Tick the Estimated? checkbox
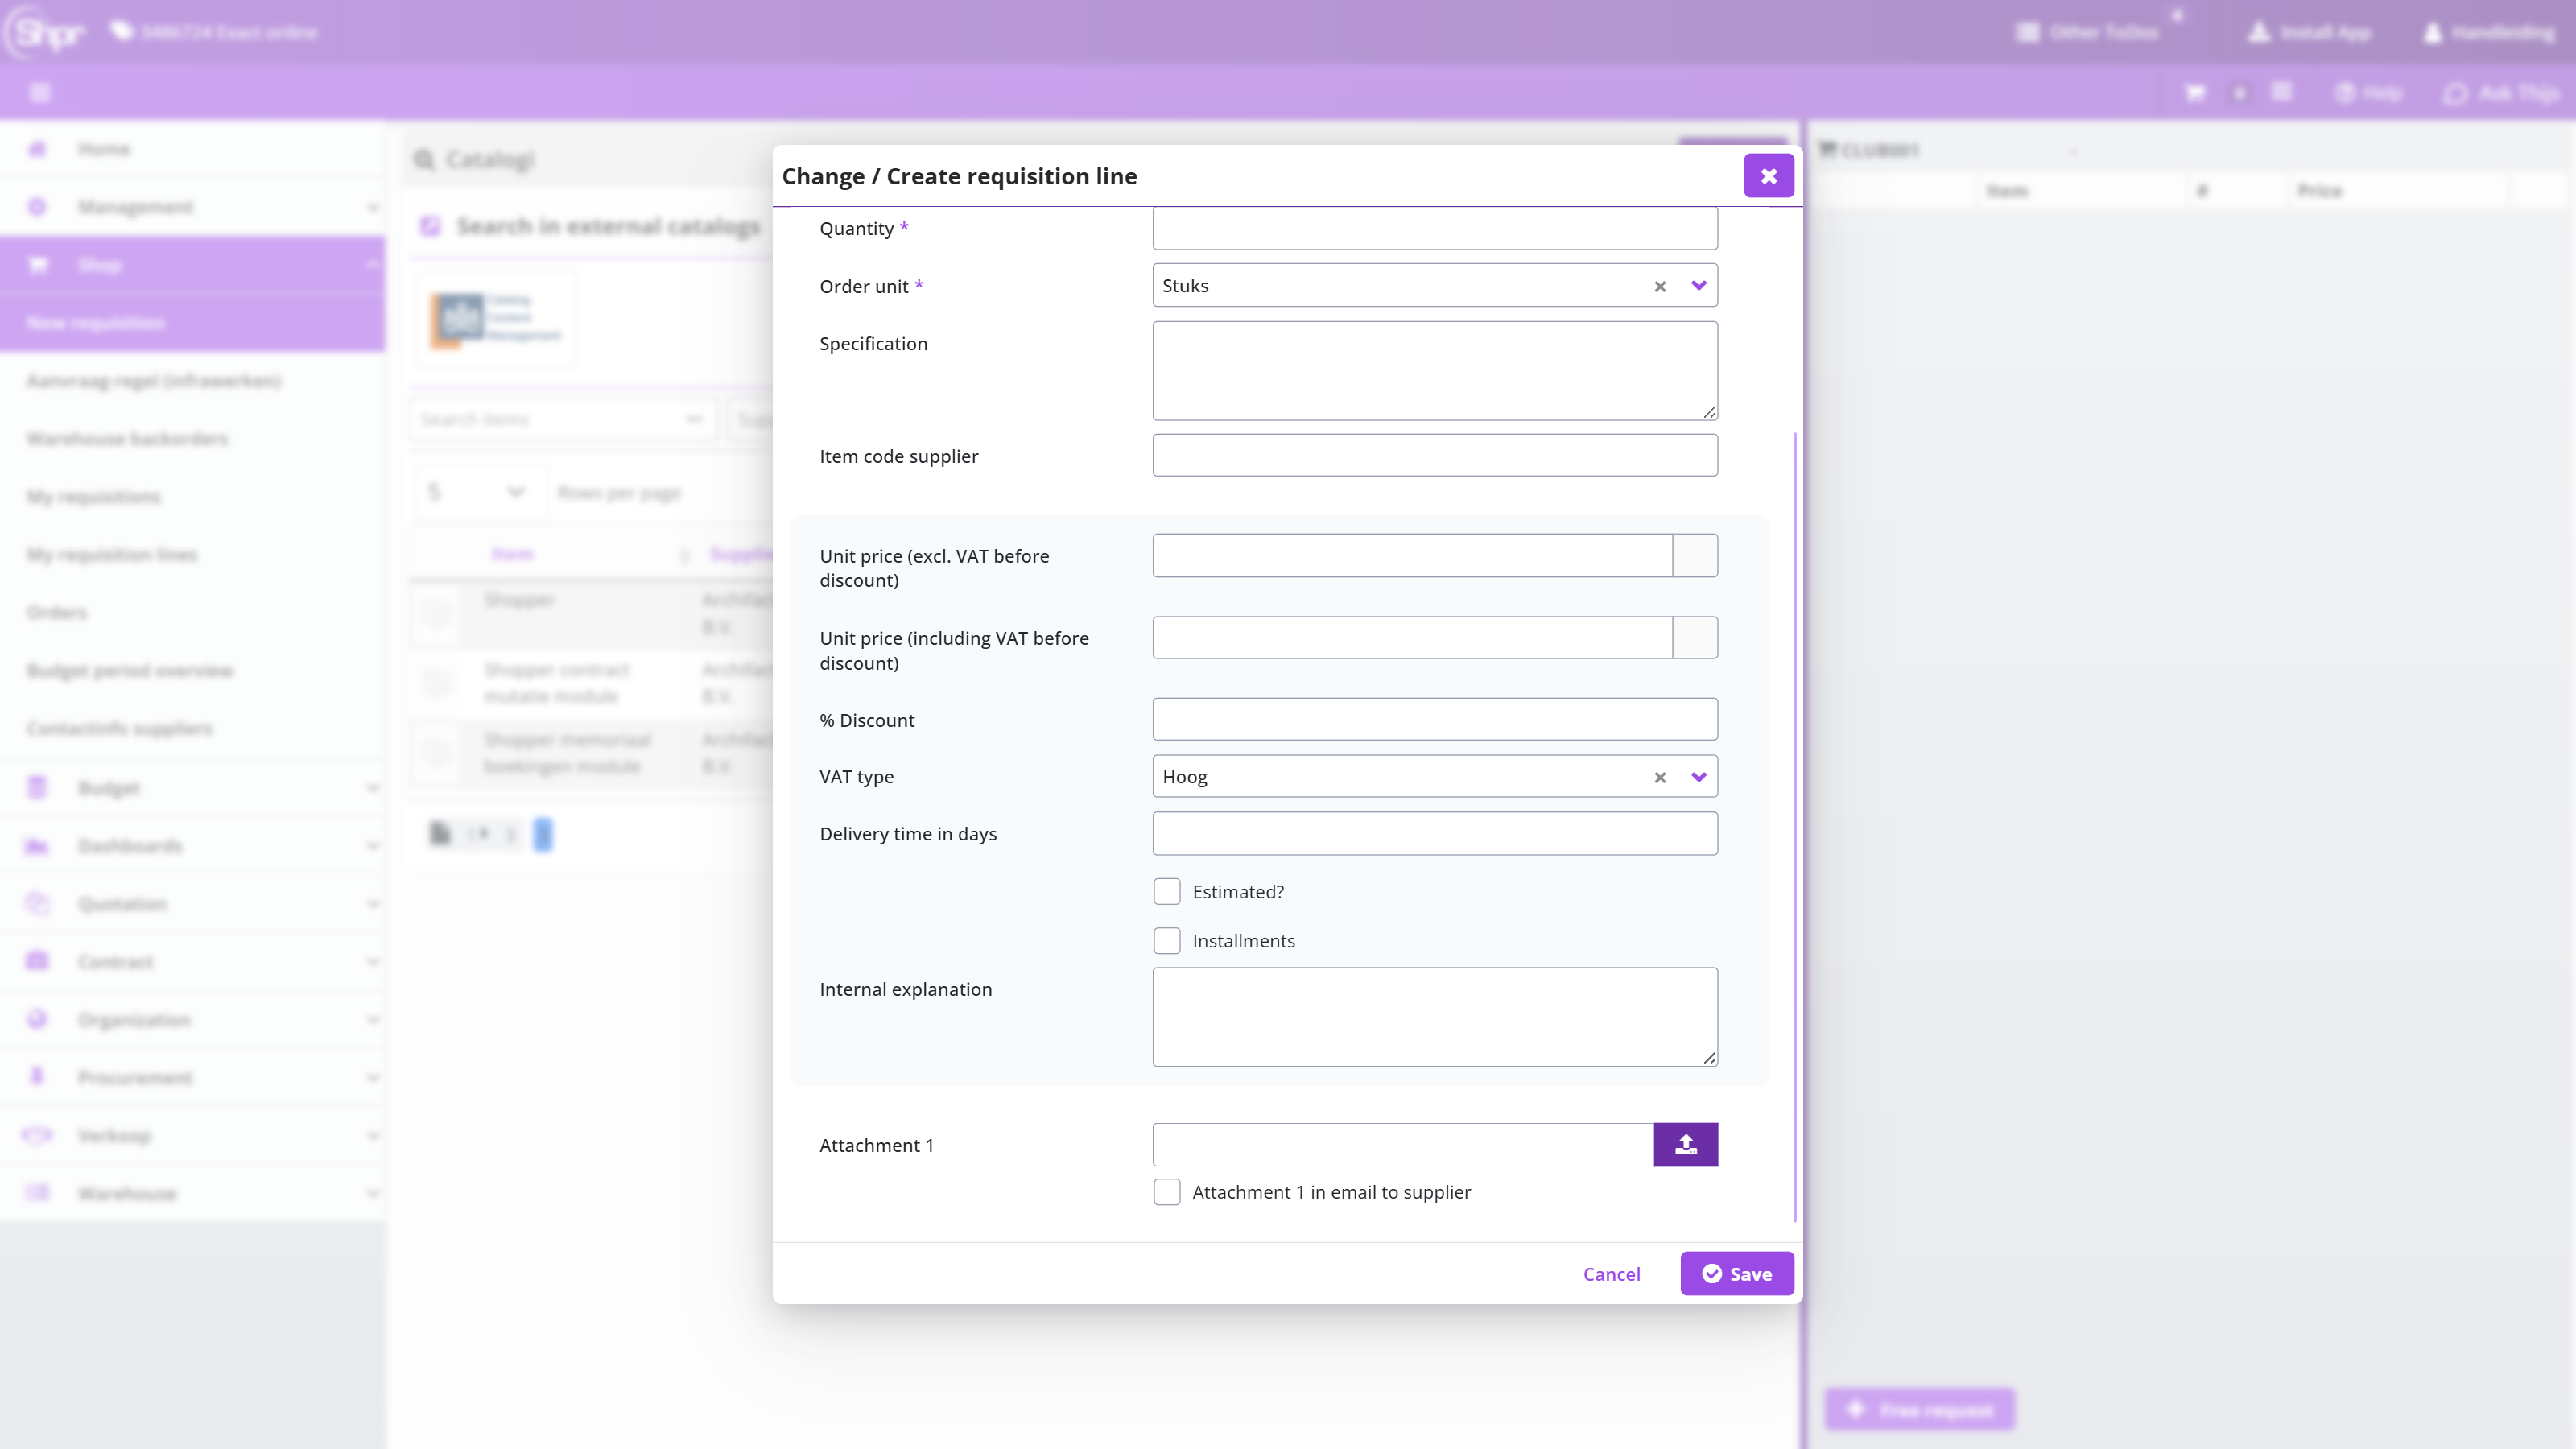The width and height of the screenshot is (2576, 1449). pos(1166,891)
